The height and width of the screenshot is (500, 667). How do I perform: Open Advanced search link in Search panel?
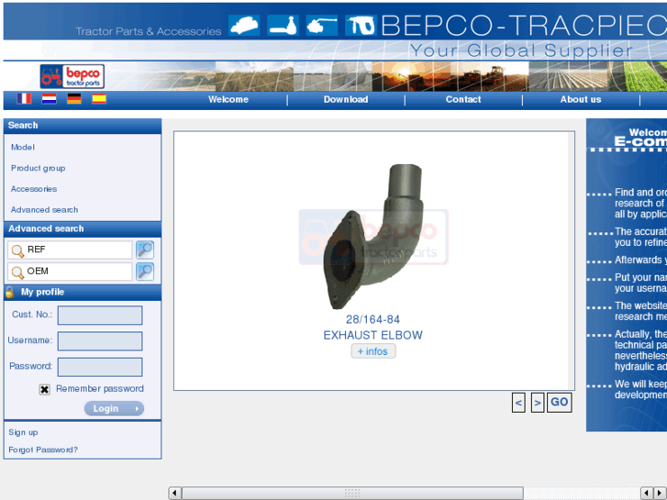[x=44, y=210]
